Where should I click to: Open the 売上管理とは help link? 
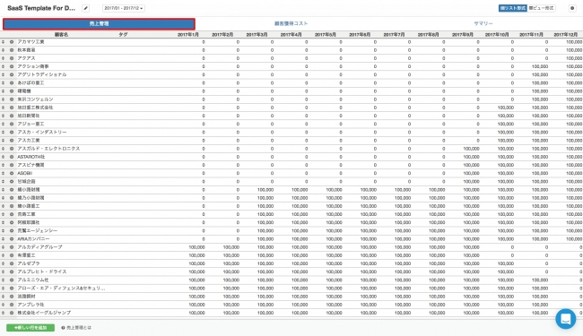[x=76, y=327]
